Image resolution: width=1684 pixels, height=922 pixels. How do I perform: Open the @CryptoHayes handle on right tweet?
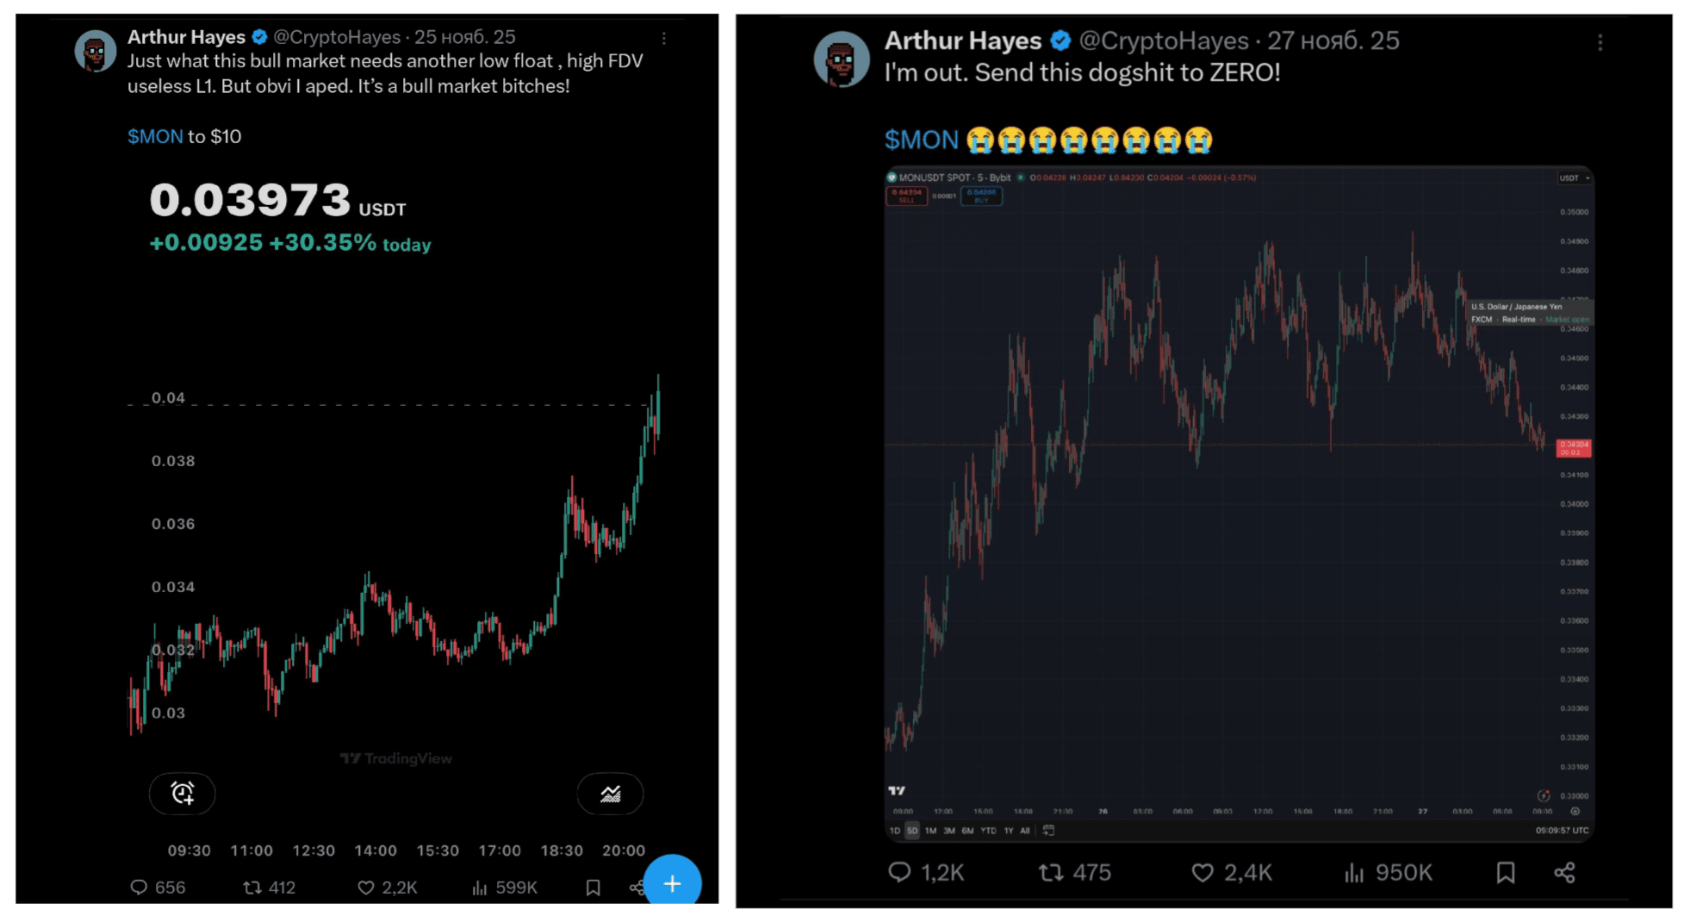tap(1163, 40)
